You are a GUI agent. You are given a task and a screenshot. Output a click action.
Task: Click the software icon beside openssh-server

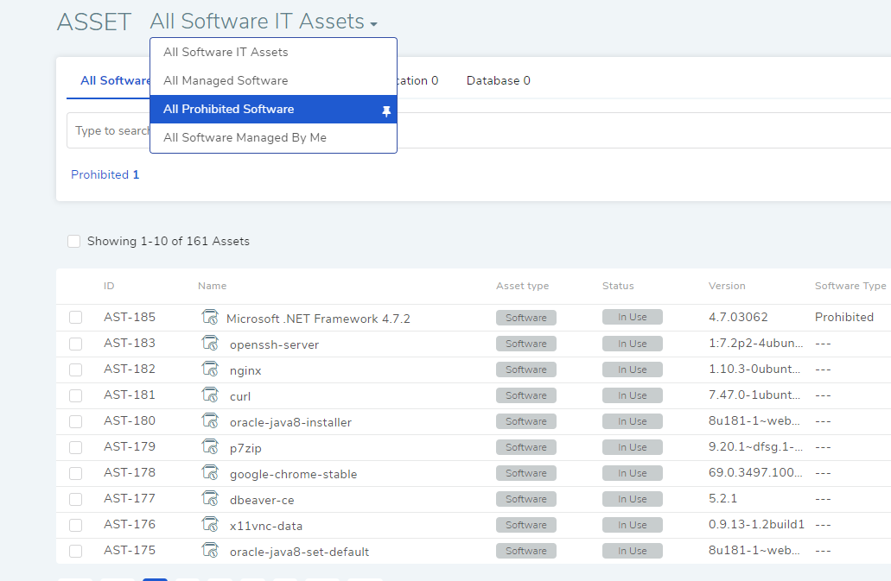point(210,344)
